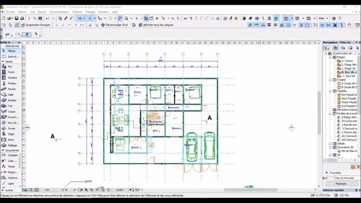Viewport: 361px width, 203px height.
Task: Collapse the Etages node in Navigator
Action: click(x=330, y=57)
